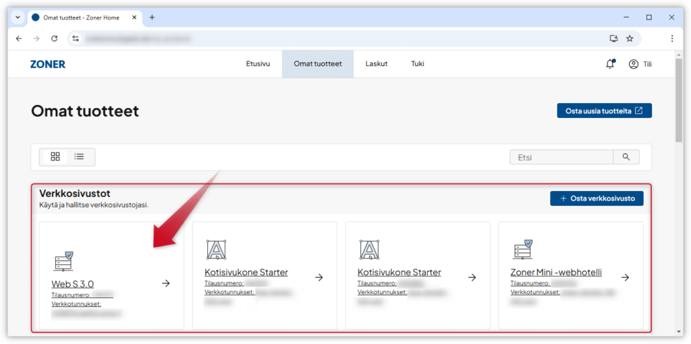Click the Osta verkkosivusto button

pos(597,198)
